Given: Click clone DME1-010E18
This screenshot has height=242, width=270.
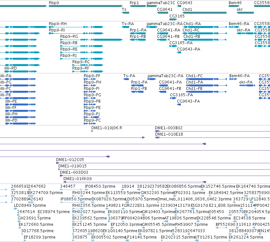Looking at the screenshot, I should [x=169, y=134].
